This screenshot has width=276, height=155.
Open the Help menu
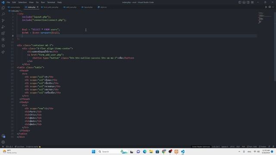coord(60,2)
